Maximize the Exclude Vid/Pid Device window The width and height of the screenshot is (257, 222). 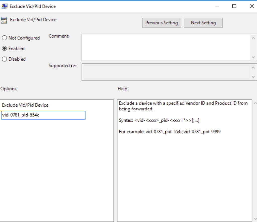(x=234, y=6)
